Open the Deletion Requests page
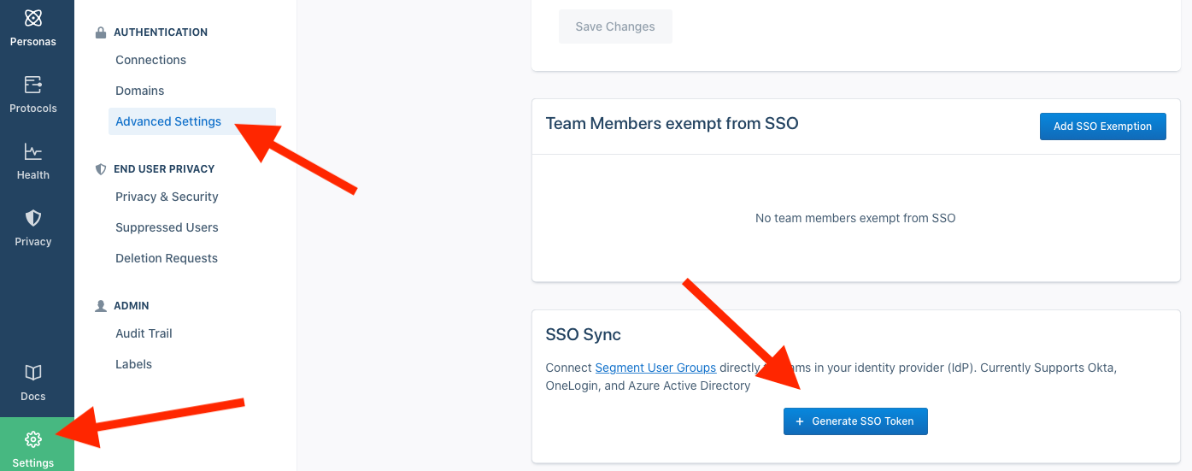This screenshot has width=1192, height=471. [x=167, y=258]
